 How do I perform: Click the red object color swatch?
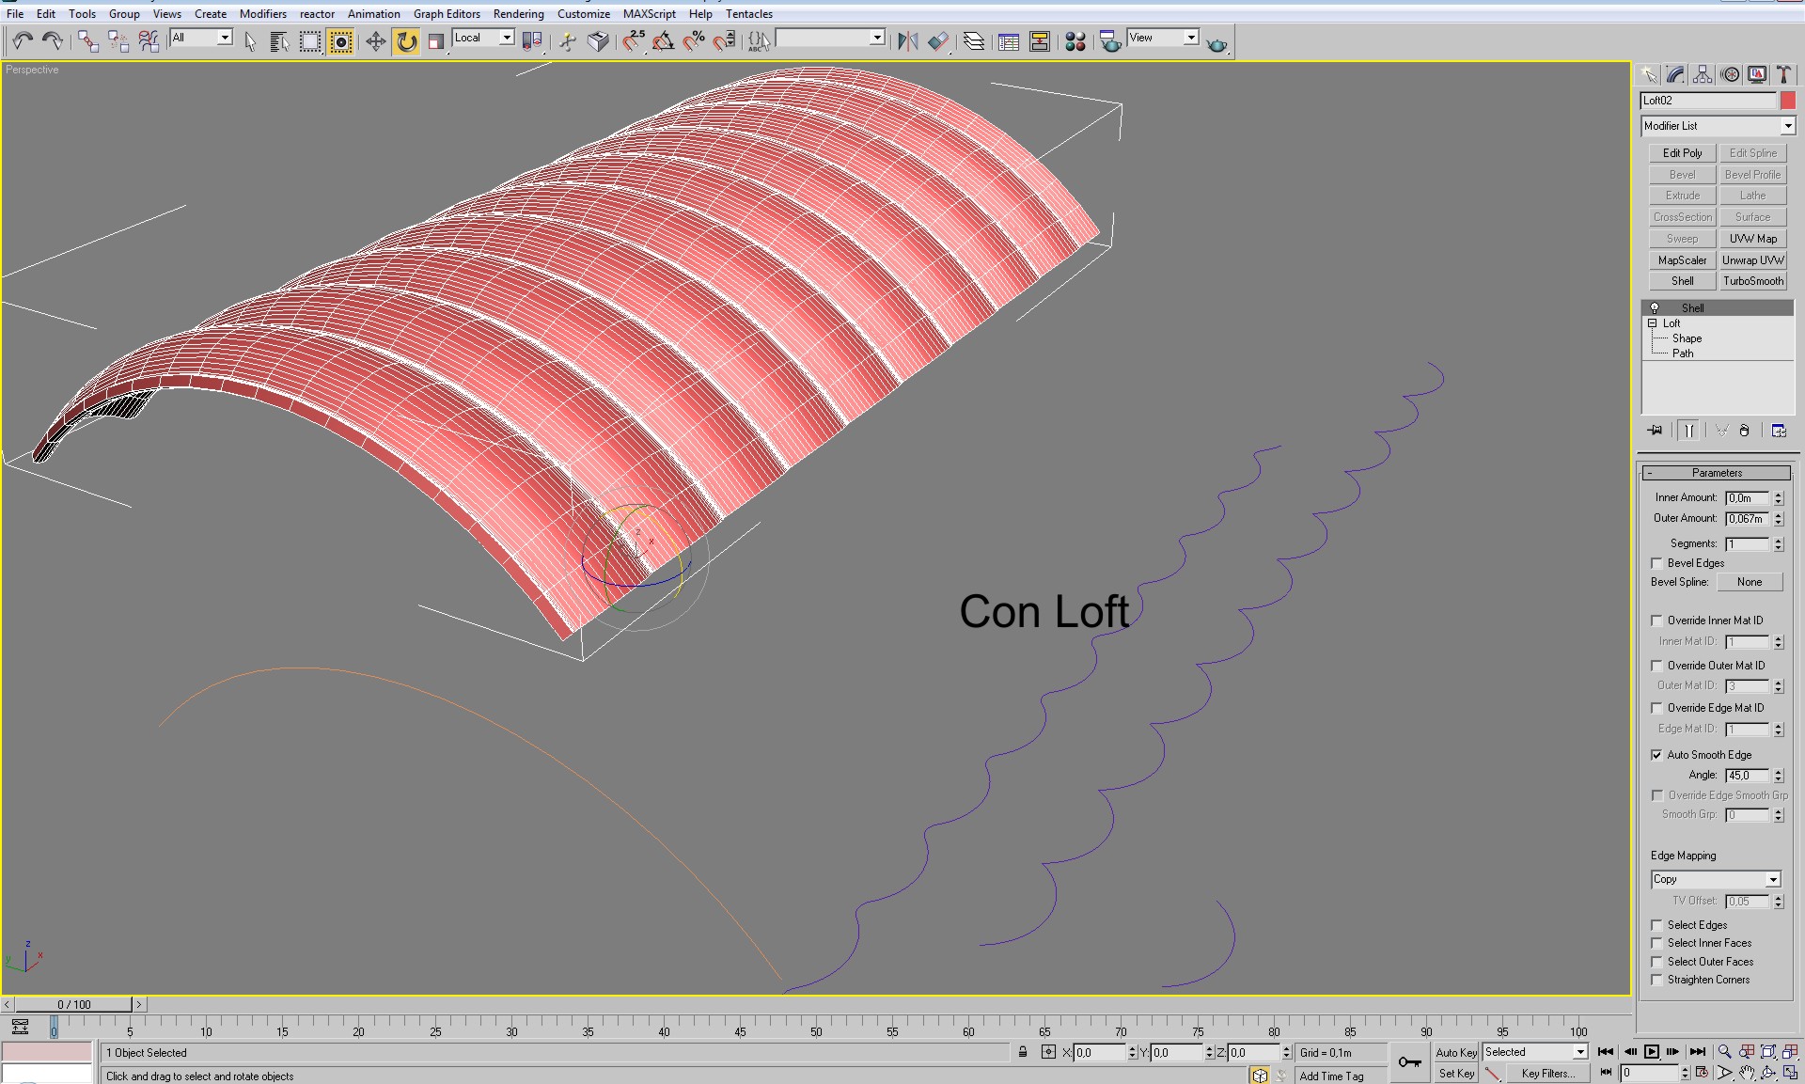(x=1787, y=101)
